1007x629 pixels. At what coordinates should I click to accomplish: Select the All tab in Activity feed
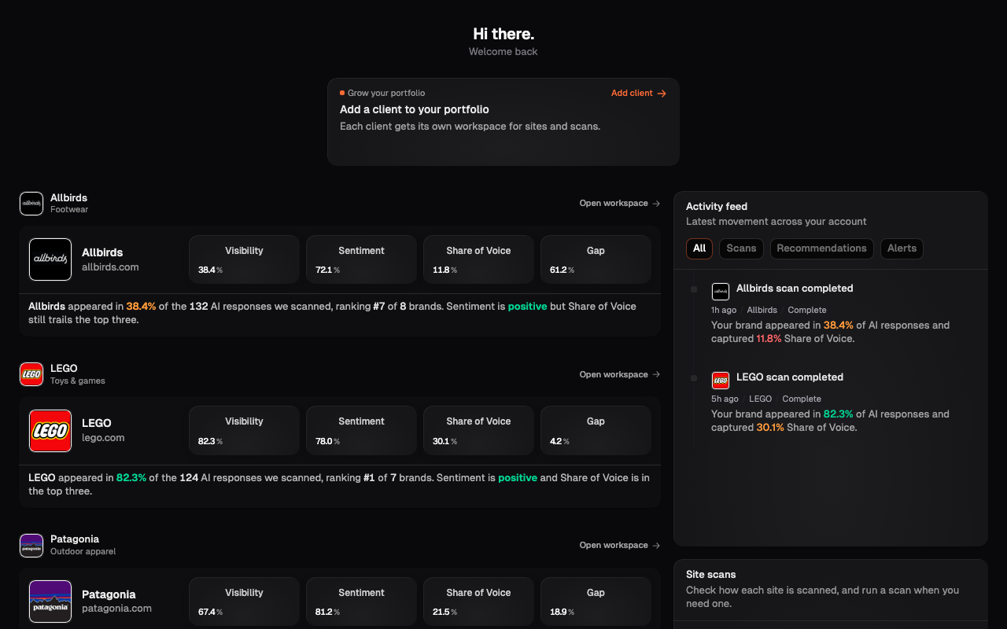[699, 248]
